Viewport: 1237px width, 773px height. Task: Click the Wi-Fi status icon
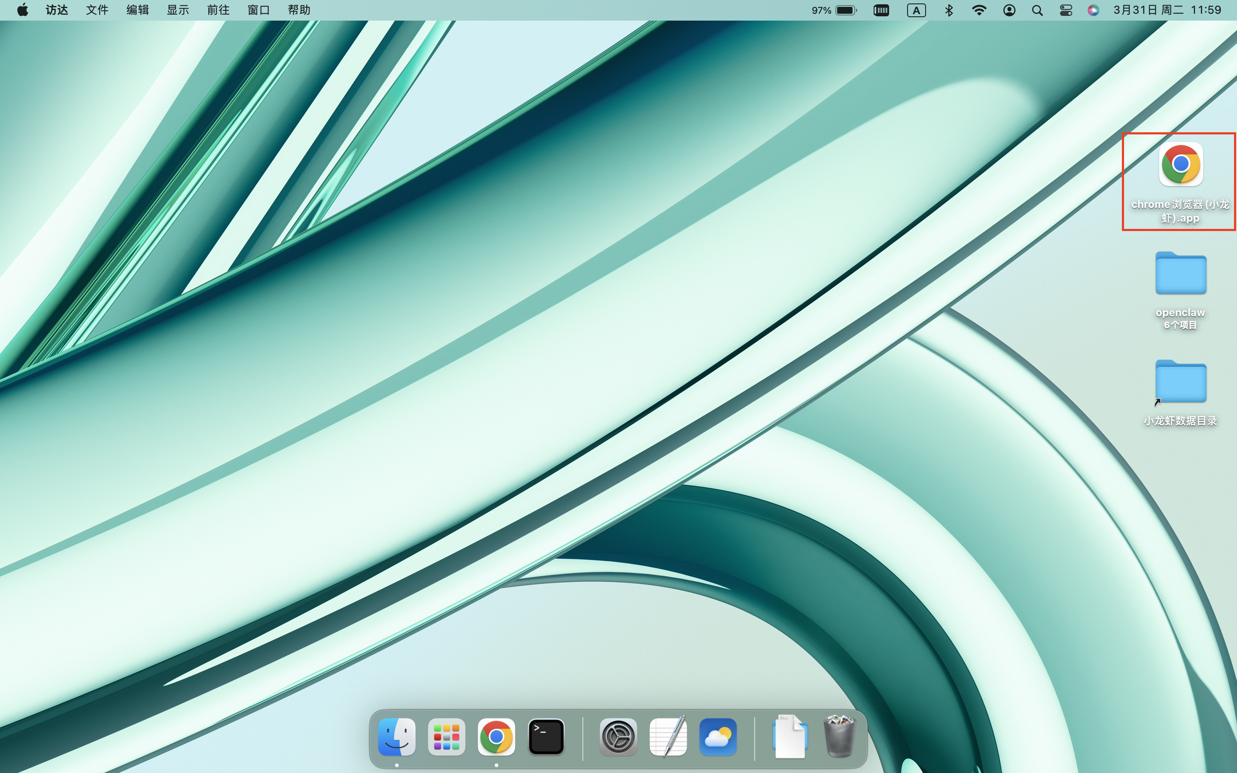979,10
